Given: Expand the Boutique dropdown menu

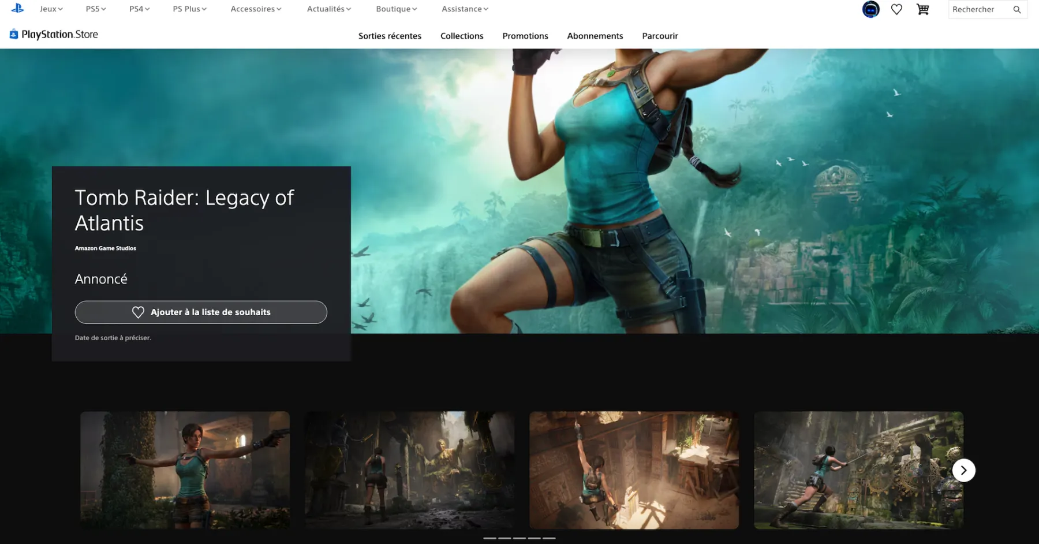Looking at the screenshot, I should tap(397, 9).
